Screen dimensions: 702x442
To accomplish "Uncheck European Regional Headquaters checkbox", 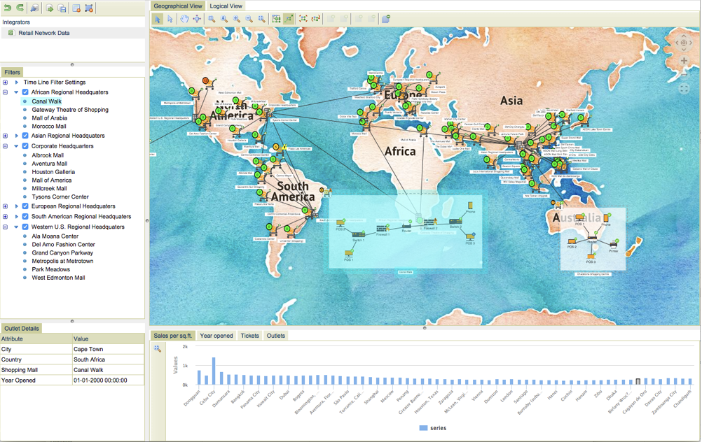I will point(25,206).
